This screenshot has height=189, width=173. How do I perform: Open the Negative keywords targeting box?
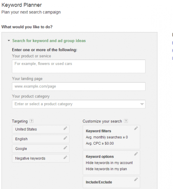pos(41,158)
